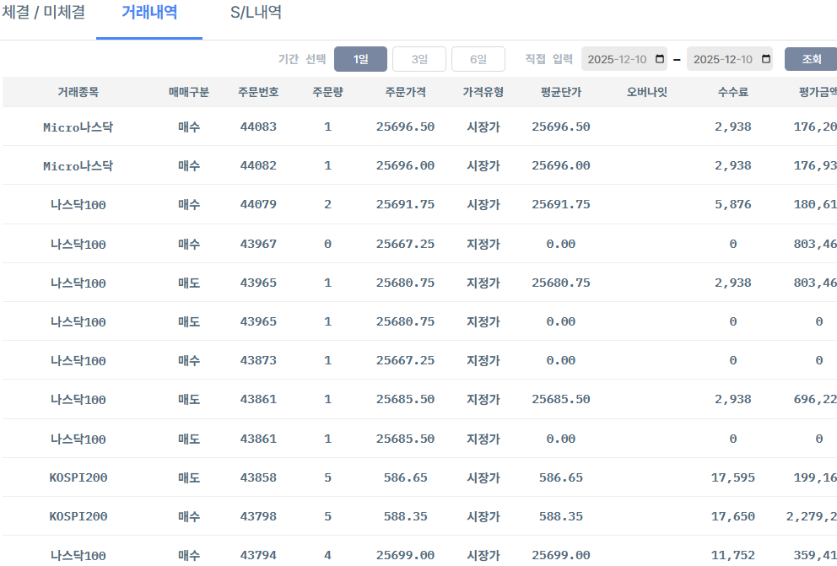Choose the 3일 period button
The image size is (837, 566).
click(419, 59)
